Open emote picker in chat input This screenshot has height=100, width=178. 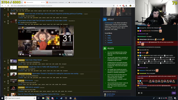(x=175, y=88)
